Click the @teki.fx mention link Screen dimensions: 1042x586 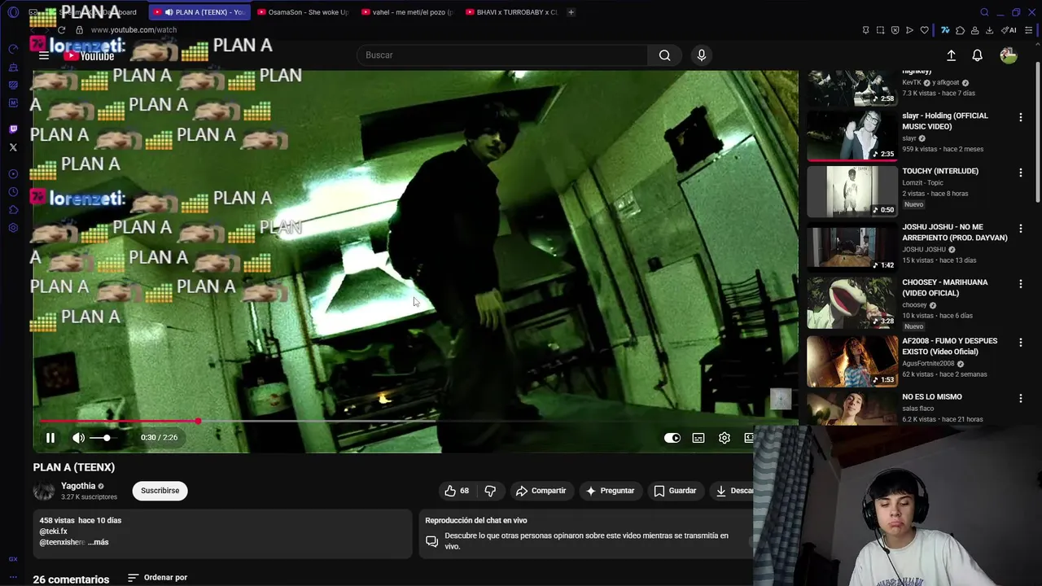[54, 531]
